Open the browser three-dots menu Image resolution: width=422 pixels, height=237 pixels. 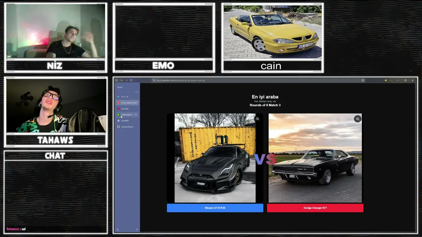[391, 80]
